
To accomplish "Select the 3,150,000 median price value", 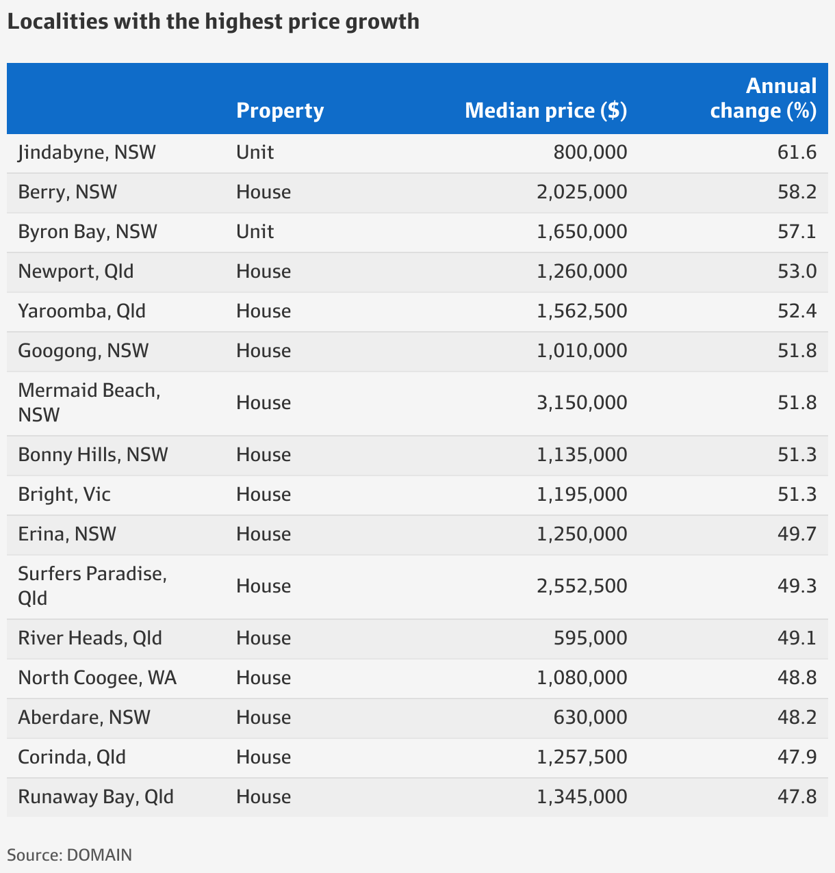I will [582, 403].
